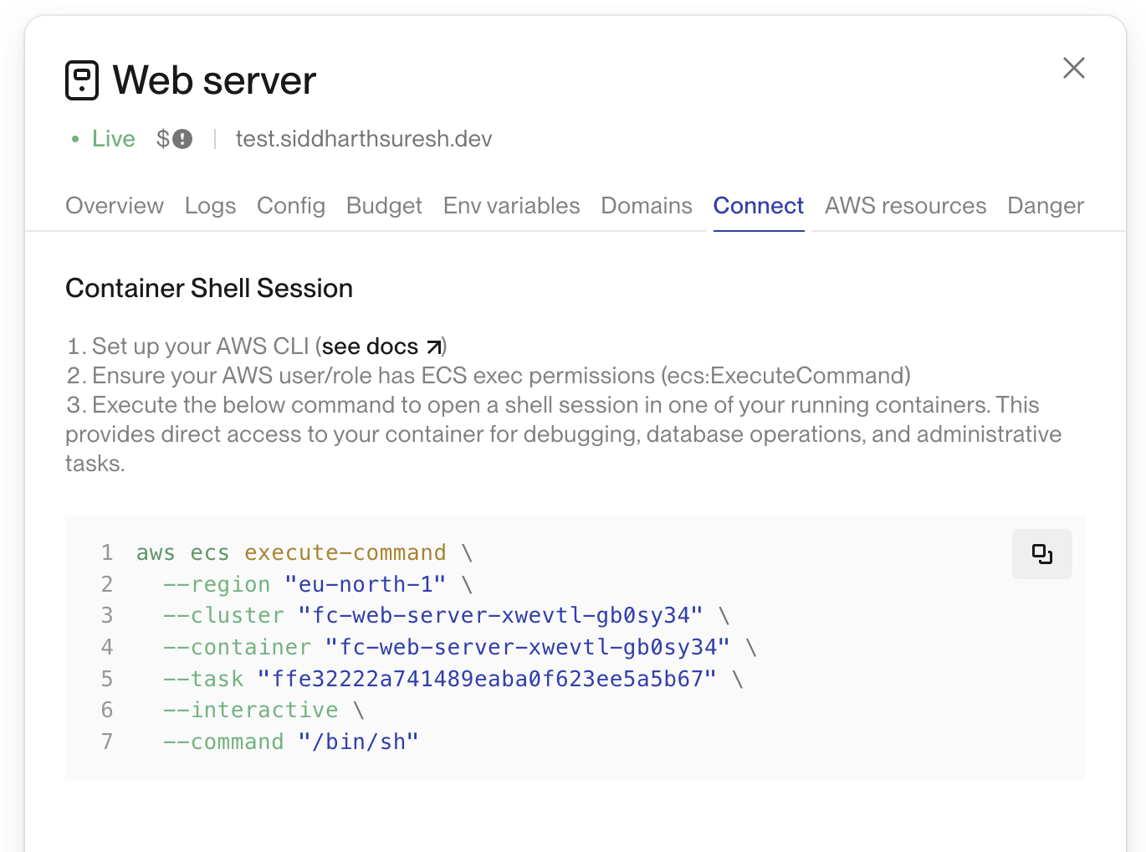Go to the Danger tab
The image size is (1146, 852).
(1045, 206)
